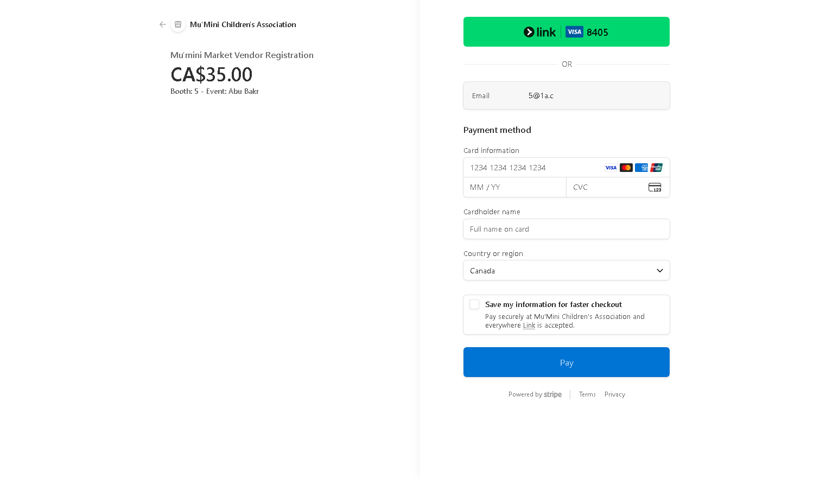Click the Link link in the save info text

[x=529, y=325]
